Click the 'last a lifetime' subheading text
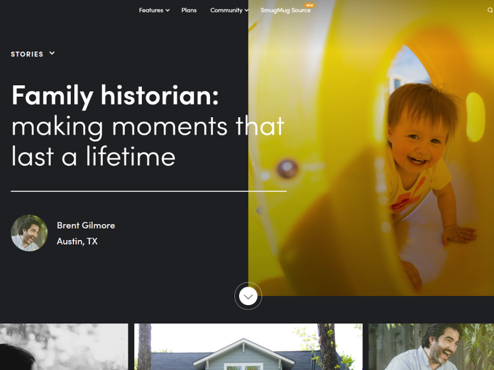Screen dimensions: 494x370 click(94, 156)
